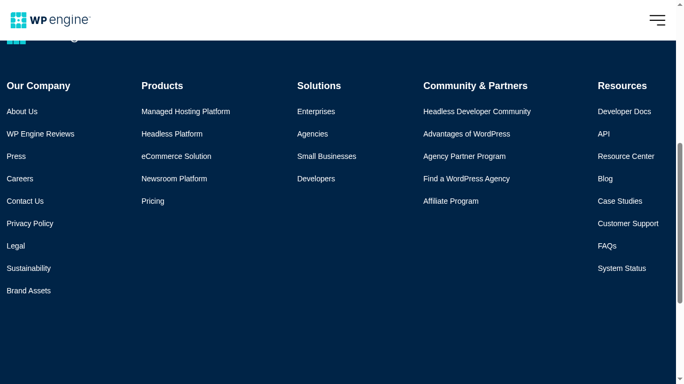Open the Press page link
The width and height of the screenshot is (684, 384).
pyautogui.click(x=16, y=156)
